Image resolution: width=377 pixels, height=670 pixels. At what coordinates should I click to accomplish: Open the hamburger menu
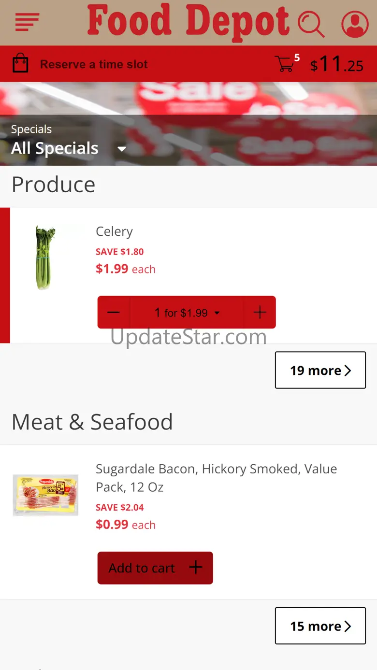27,22
